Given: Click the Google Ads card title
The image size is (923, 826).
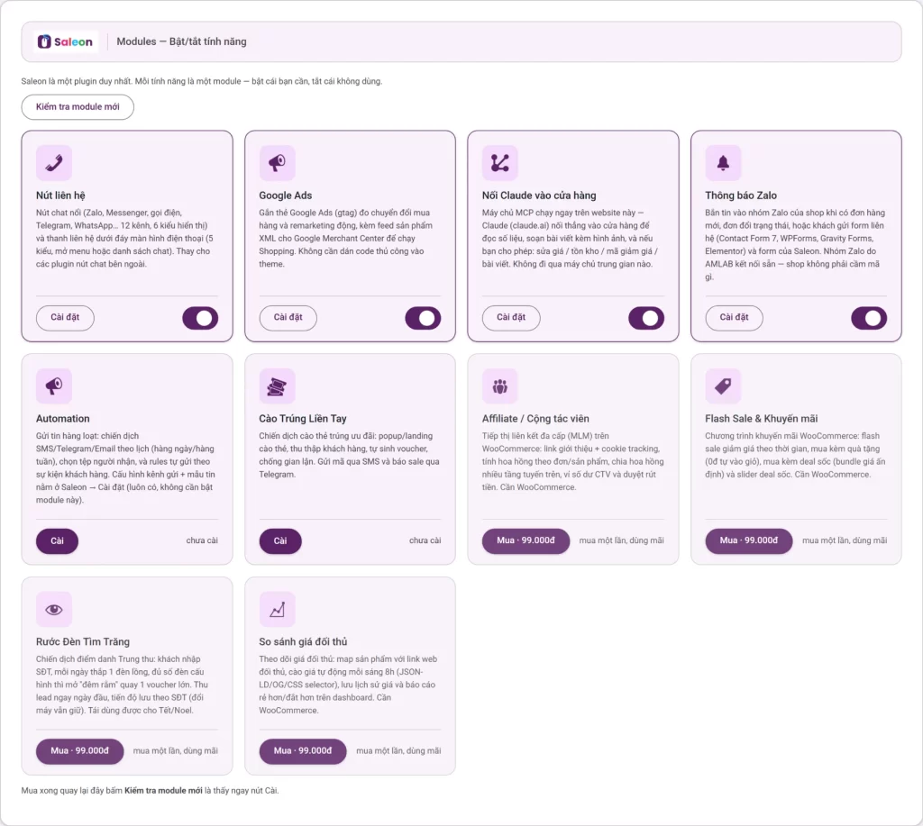Looking at the screenshot, I should (286, 195).
